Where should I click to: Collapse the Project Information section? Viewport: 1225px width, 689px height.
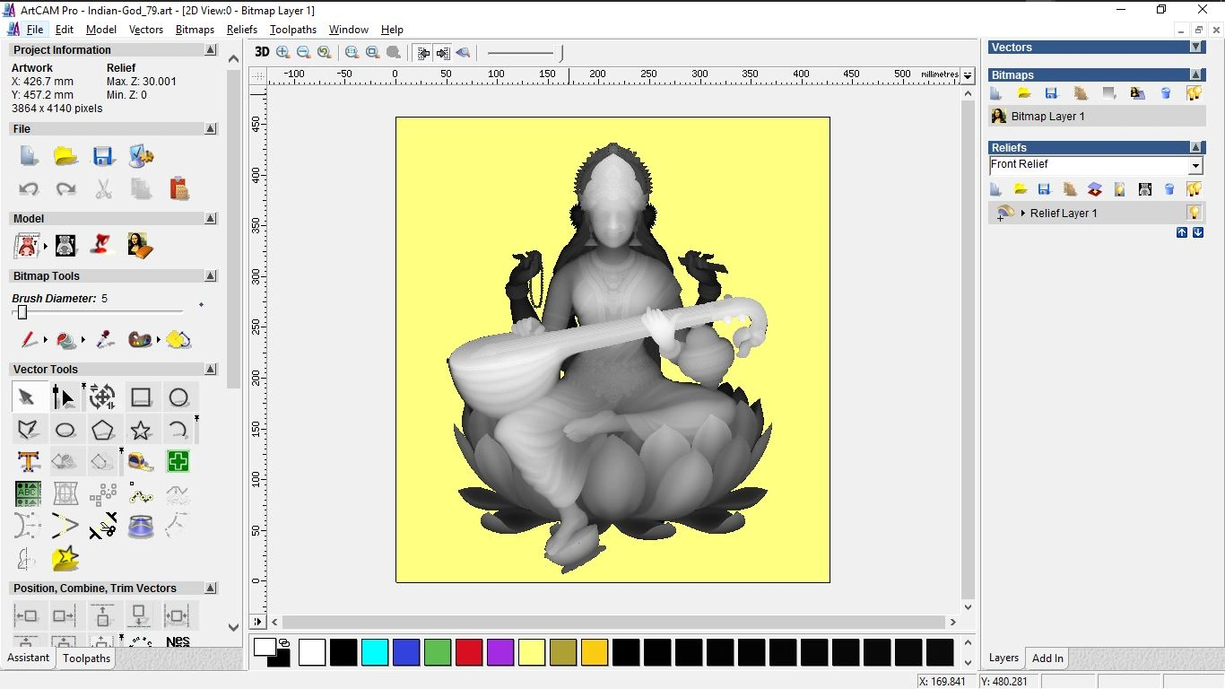[211, 50]
